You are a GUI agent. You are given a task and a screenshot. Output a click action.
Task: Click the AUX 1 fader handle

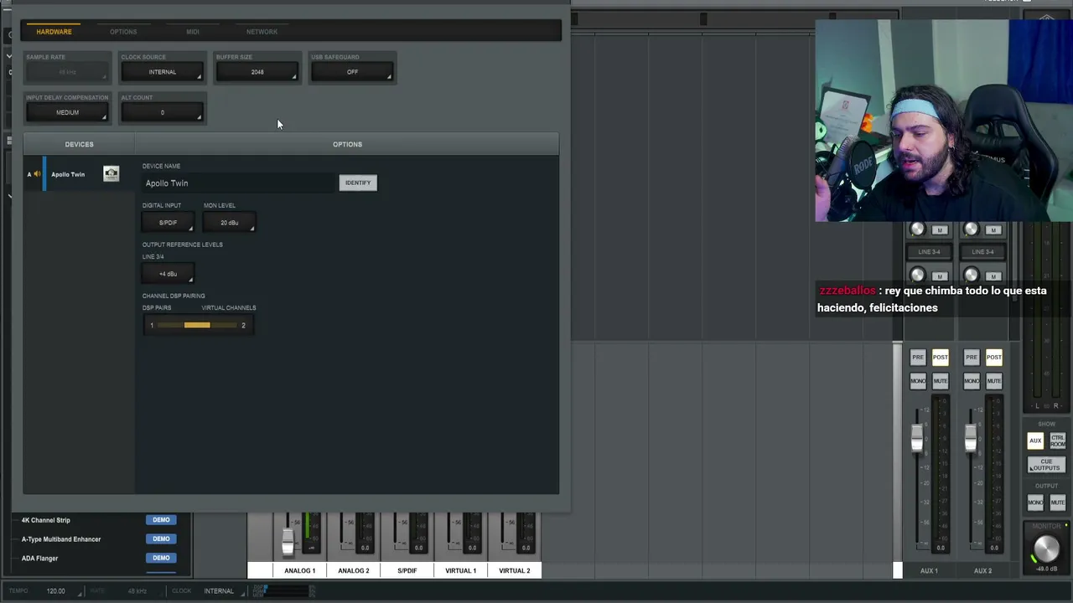(x=917, y=437)
